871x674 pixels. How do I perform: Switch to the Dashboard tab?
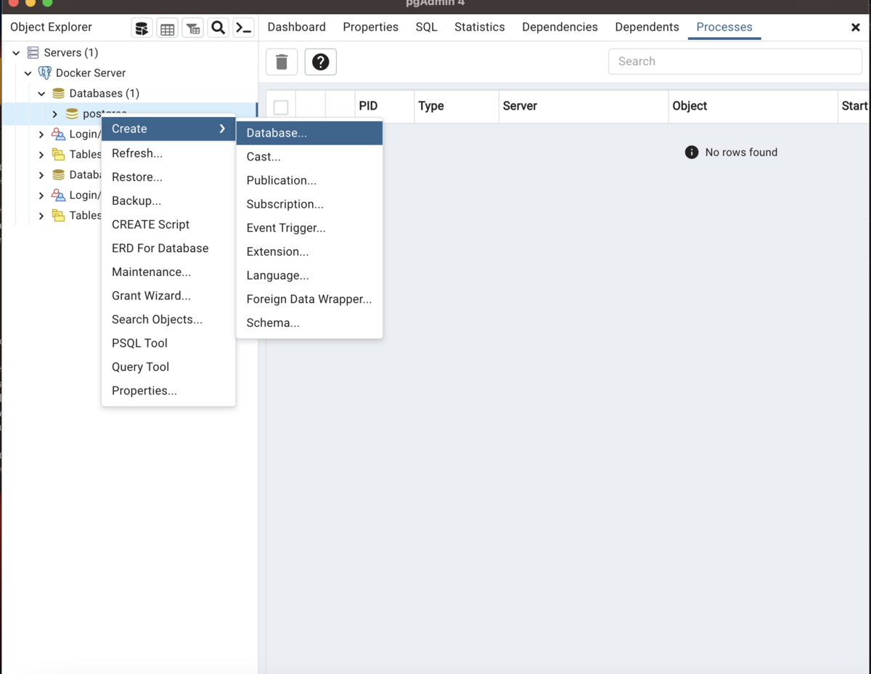tap(296, 27)
